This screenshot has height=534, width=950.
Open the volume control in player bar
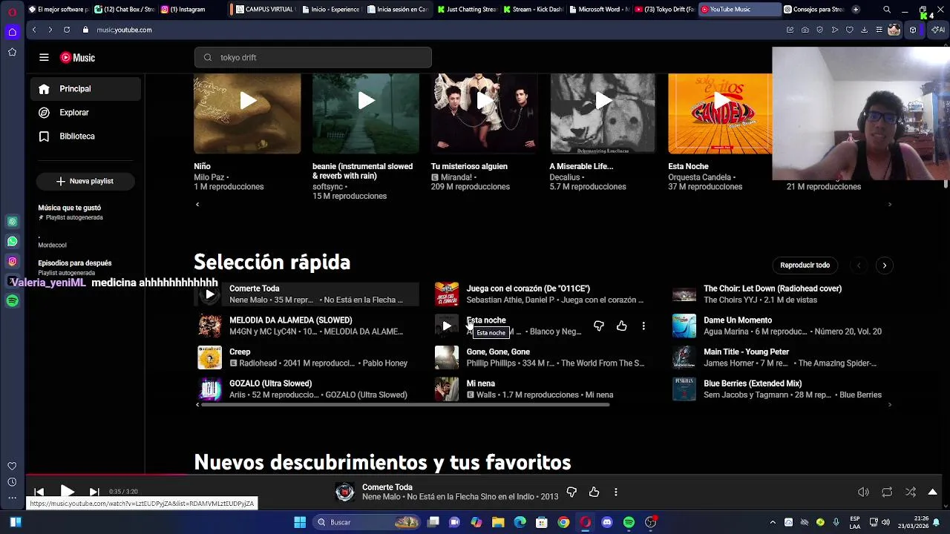click(863, 492)
